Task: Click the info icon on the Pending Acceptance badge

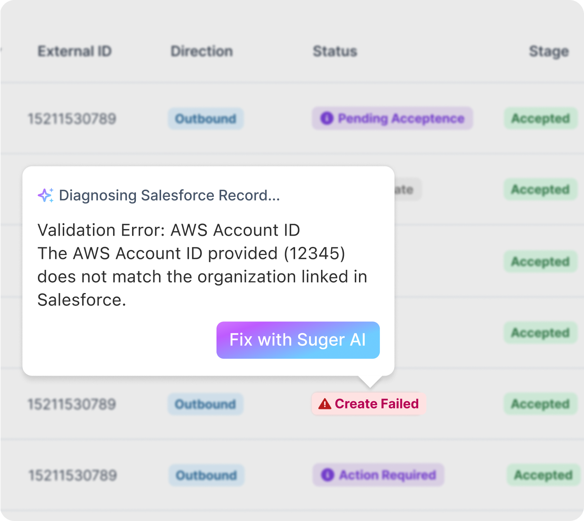Action: tap(326, 118)
